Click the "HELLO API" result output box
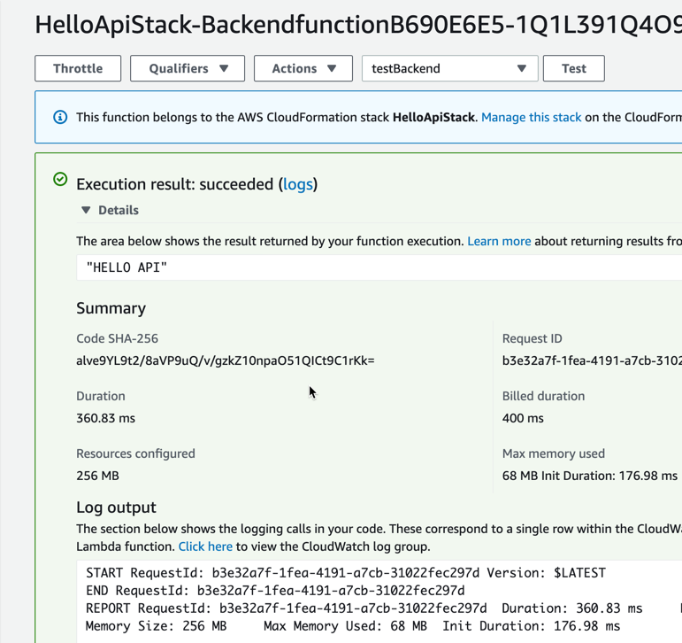The width and height of the screenshot is (682, 643). [379, 267]
